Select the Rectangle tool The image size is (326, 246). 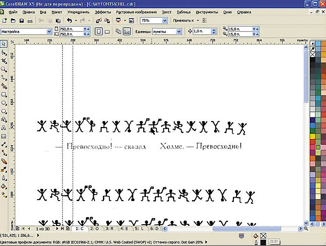(4, 95)
